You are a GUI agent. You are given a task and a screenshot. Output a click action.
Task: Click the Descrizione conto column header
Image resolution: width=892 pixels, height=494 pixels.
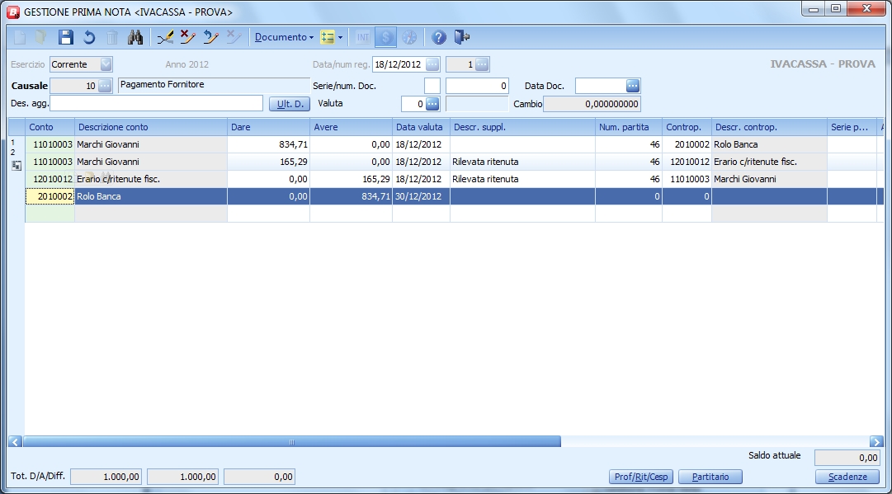pyautogui.click(x=151, y=127)
